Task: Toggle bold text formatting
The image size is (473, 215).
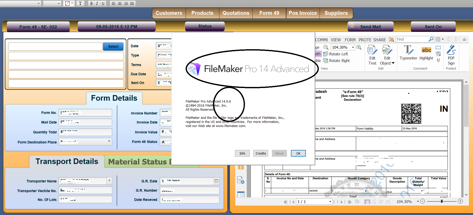Action: pyautogui.click(x=91, y=3)
